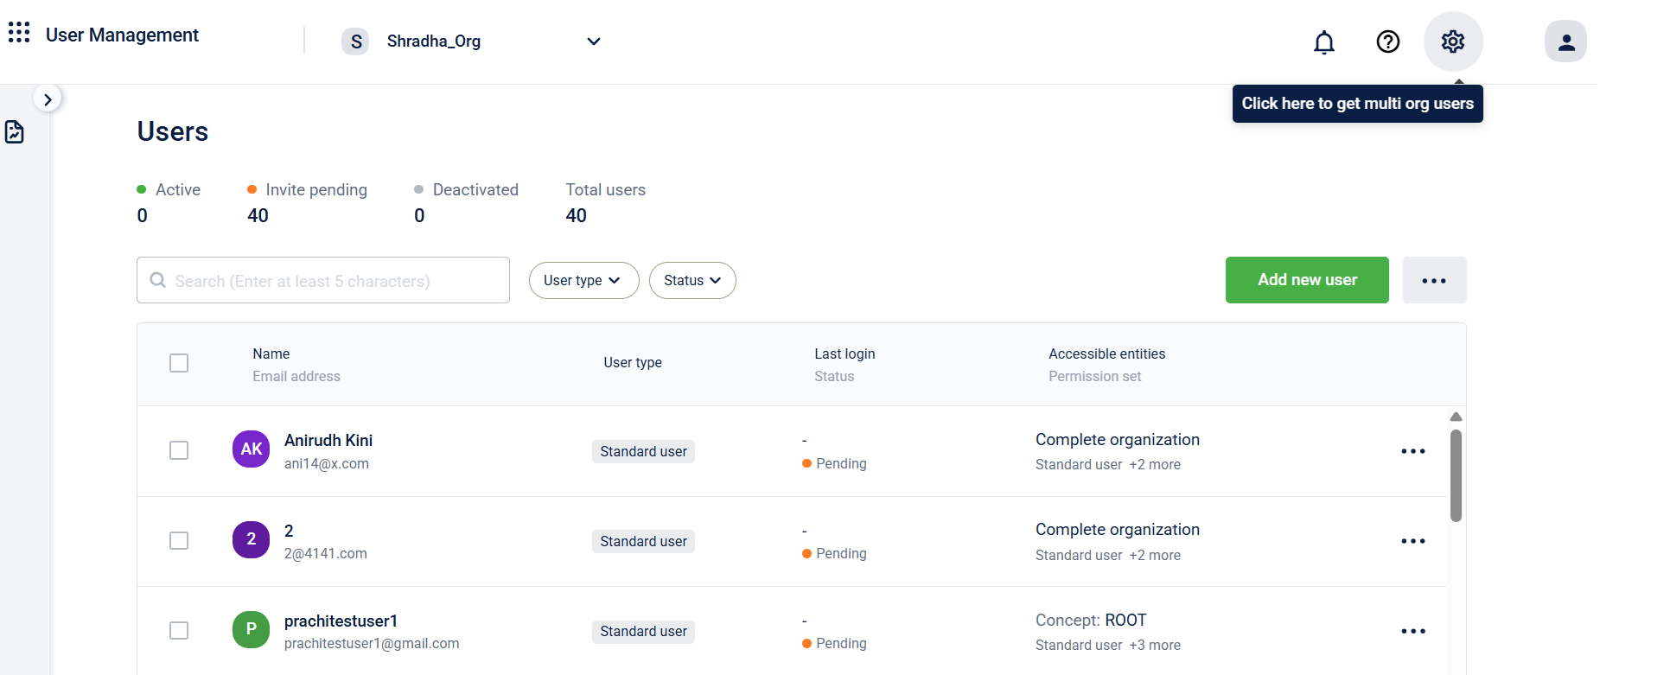1657x675 pixels.
Task: Click +2 more for Anirudh Kini permissions
Action: tap(1155, 464)
